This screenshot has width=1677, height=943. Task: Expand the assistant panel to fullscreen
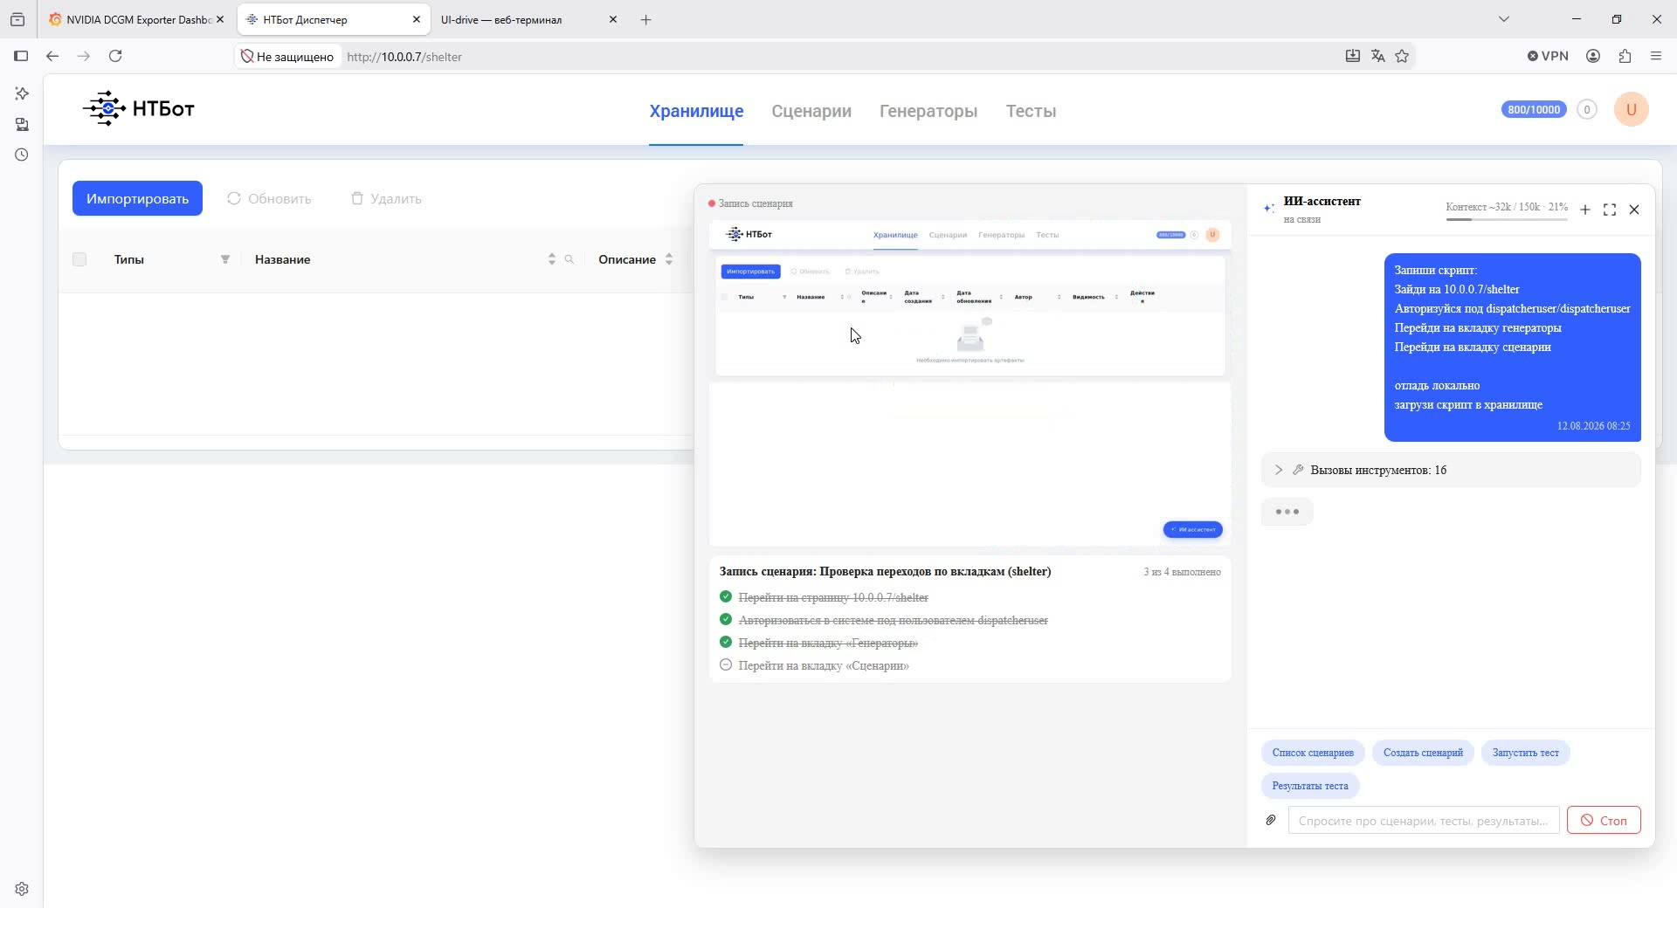(x=1610, y=210)
